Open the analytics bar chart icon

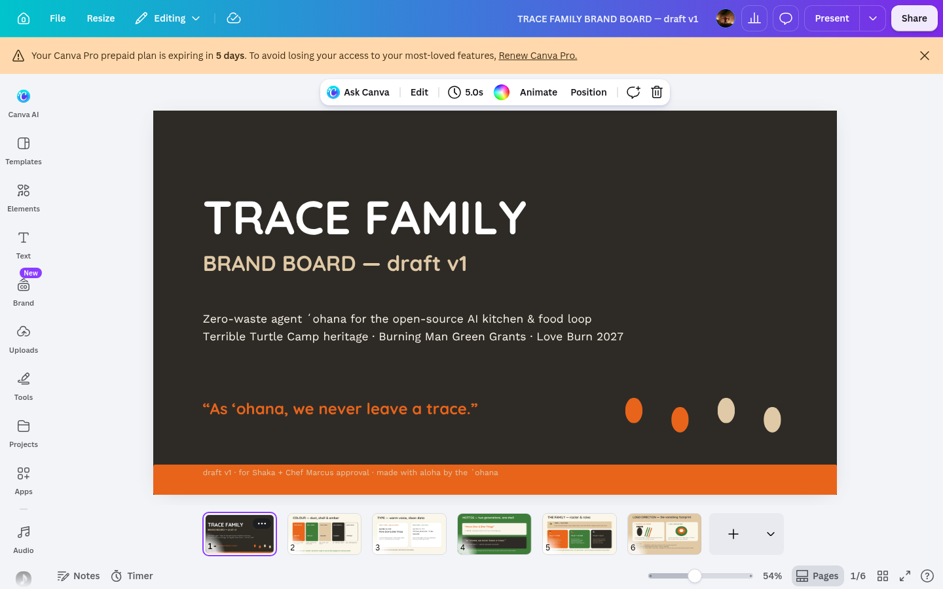pos(754,18)
